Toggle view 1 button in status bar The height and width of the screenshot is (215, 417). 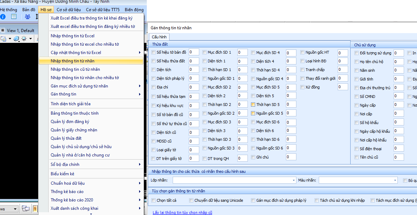(35, 209)
